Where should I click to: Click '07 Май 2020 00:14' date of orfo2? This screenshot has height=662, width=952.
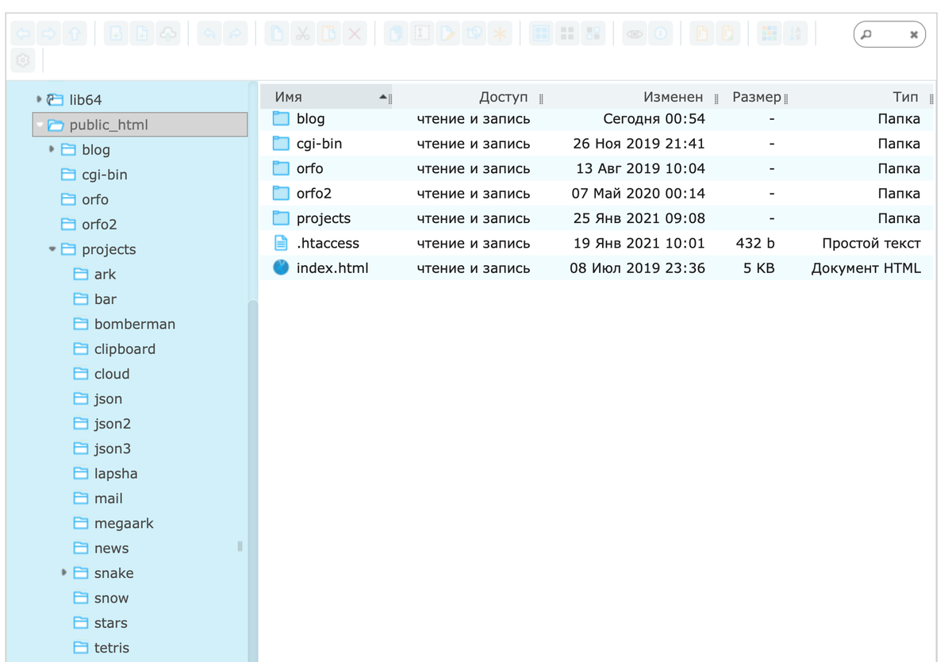pos(638,194)
